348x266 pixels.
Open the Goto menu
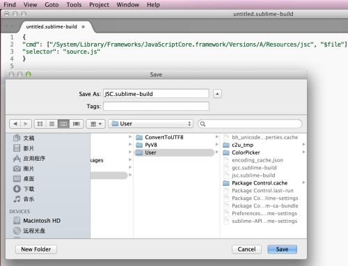pyautogui.click(x=52, y=5)
